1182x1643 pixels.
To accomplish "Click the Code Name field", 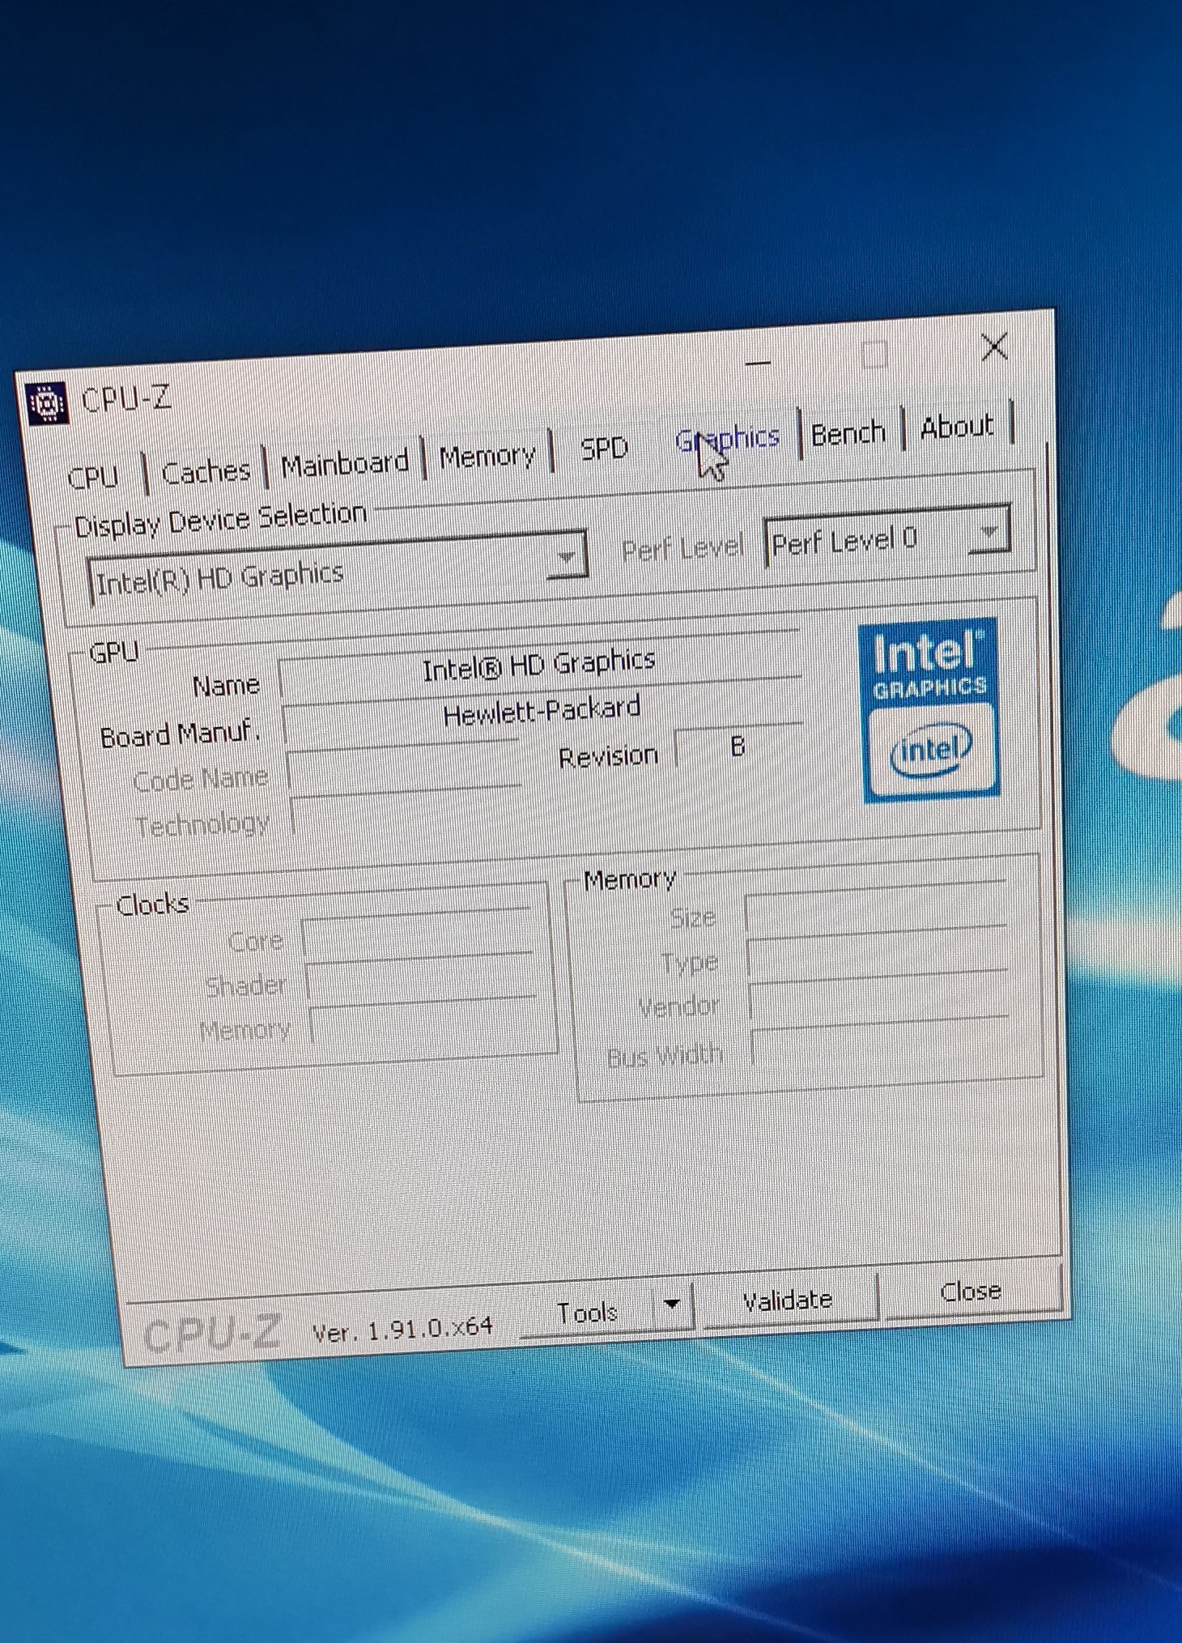I will pos(402,764).
